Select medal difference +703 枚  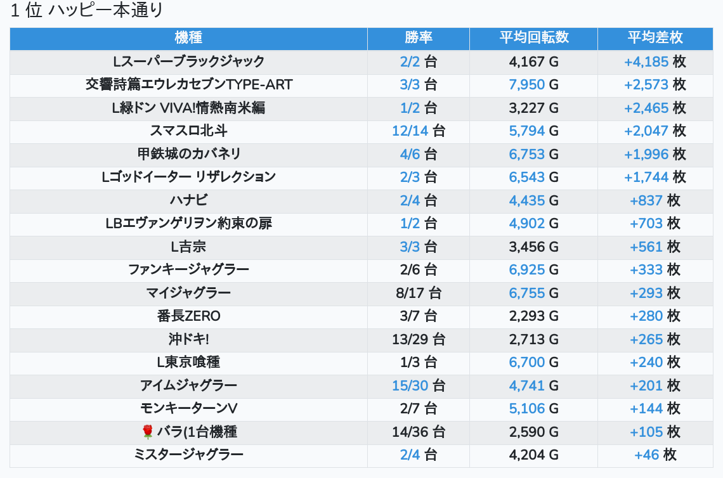pos(655,224)
